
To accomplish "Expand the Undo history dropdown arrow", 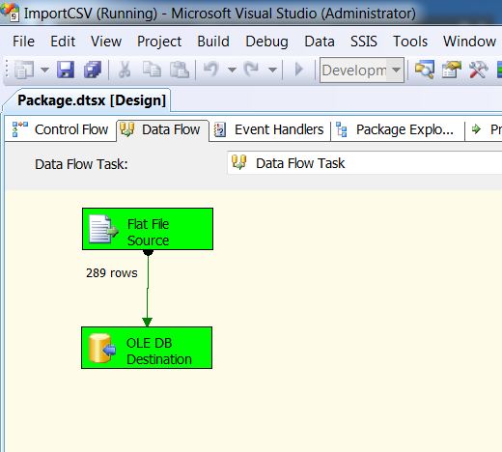I will tap(232, 70).
